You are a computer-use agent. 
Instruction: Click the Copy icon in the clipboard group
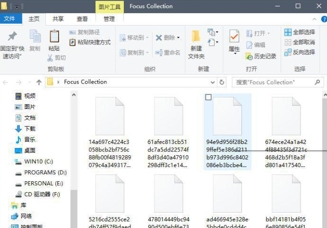[x=35, y=36]
